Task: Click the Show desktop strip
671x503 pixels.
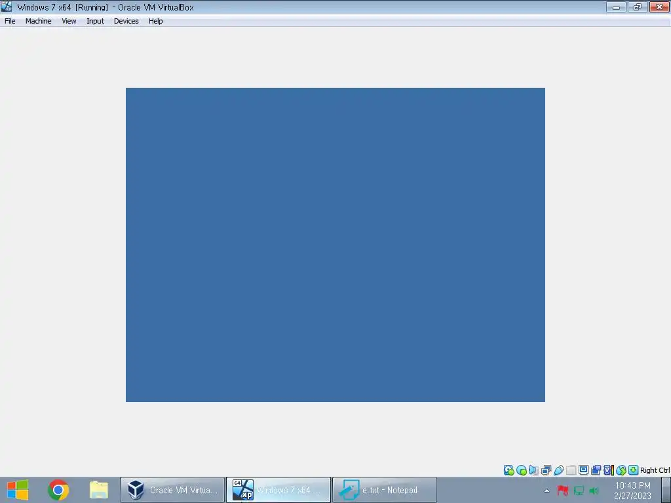Action: point(666,490)
